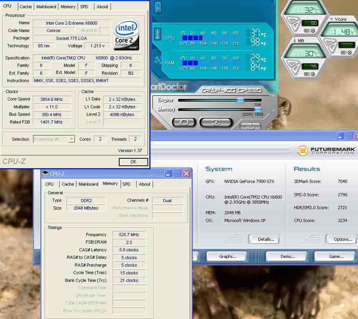Click the reset arrow button in SmartDoctor
This screenshot has height=319, width=358.
pyautogui.click(x=184, y=122)
